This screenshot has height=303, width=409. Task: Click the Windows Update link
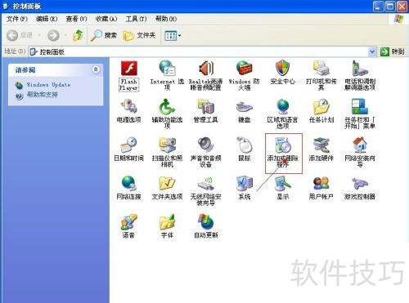(48, 85)
